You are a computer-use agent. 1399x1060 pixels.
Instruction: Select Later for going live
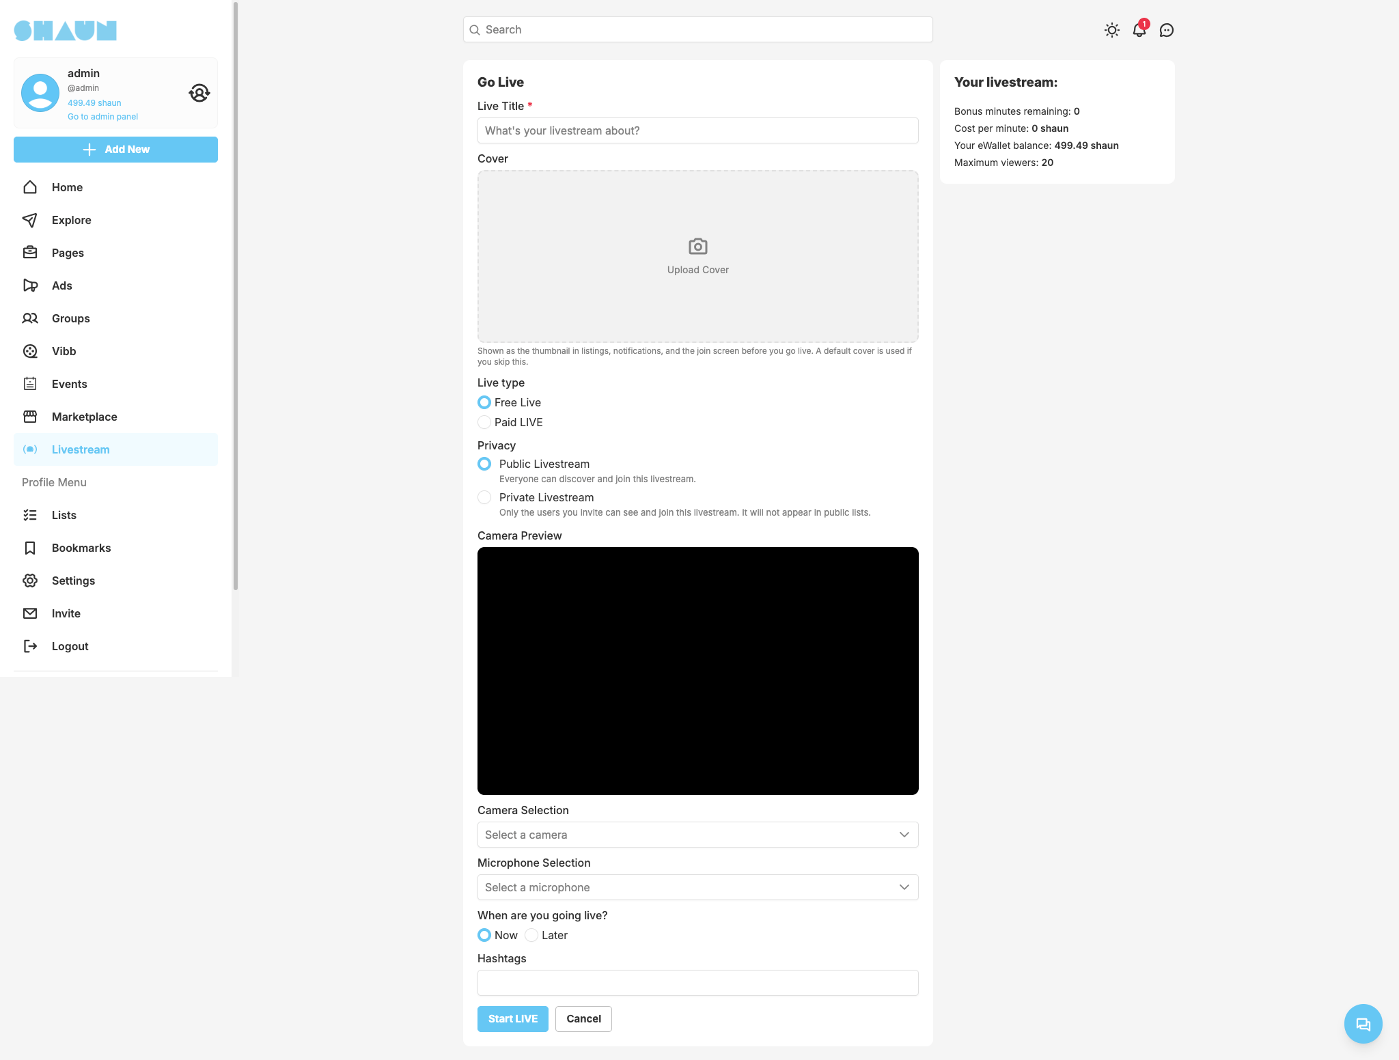(x=531, y=935)
